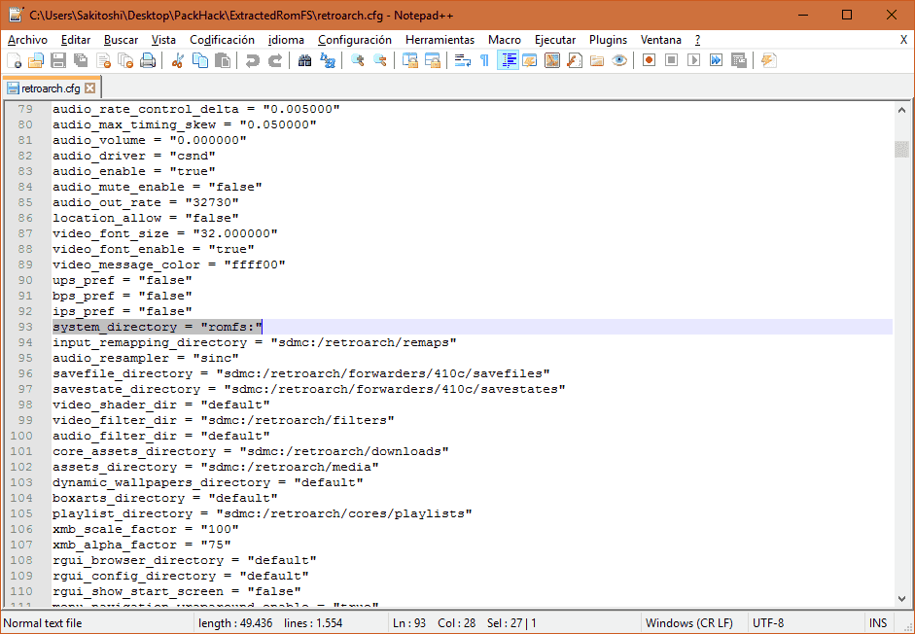The width and height of the screenshot is (915, 634).
Task: Redo the last undone edit
Action: pos(275,60)
